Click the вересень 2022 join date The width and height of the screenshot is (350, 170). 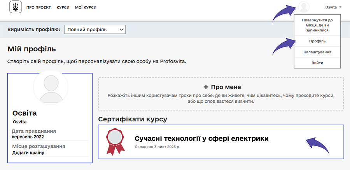(28, 137)
